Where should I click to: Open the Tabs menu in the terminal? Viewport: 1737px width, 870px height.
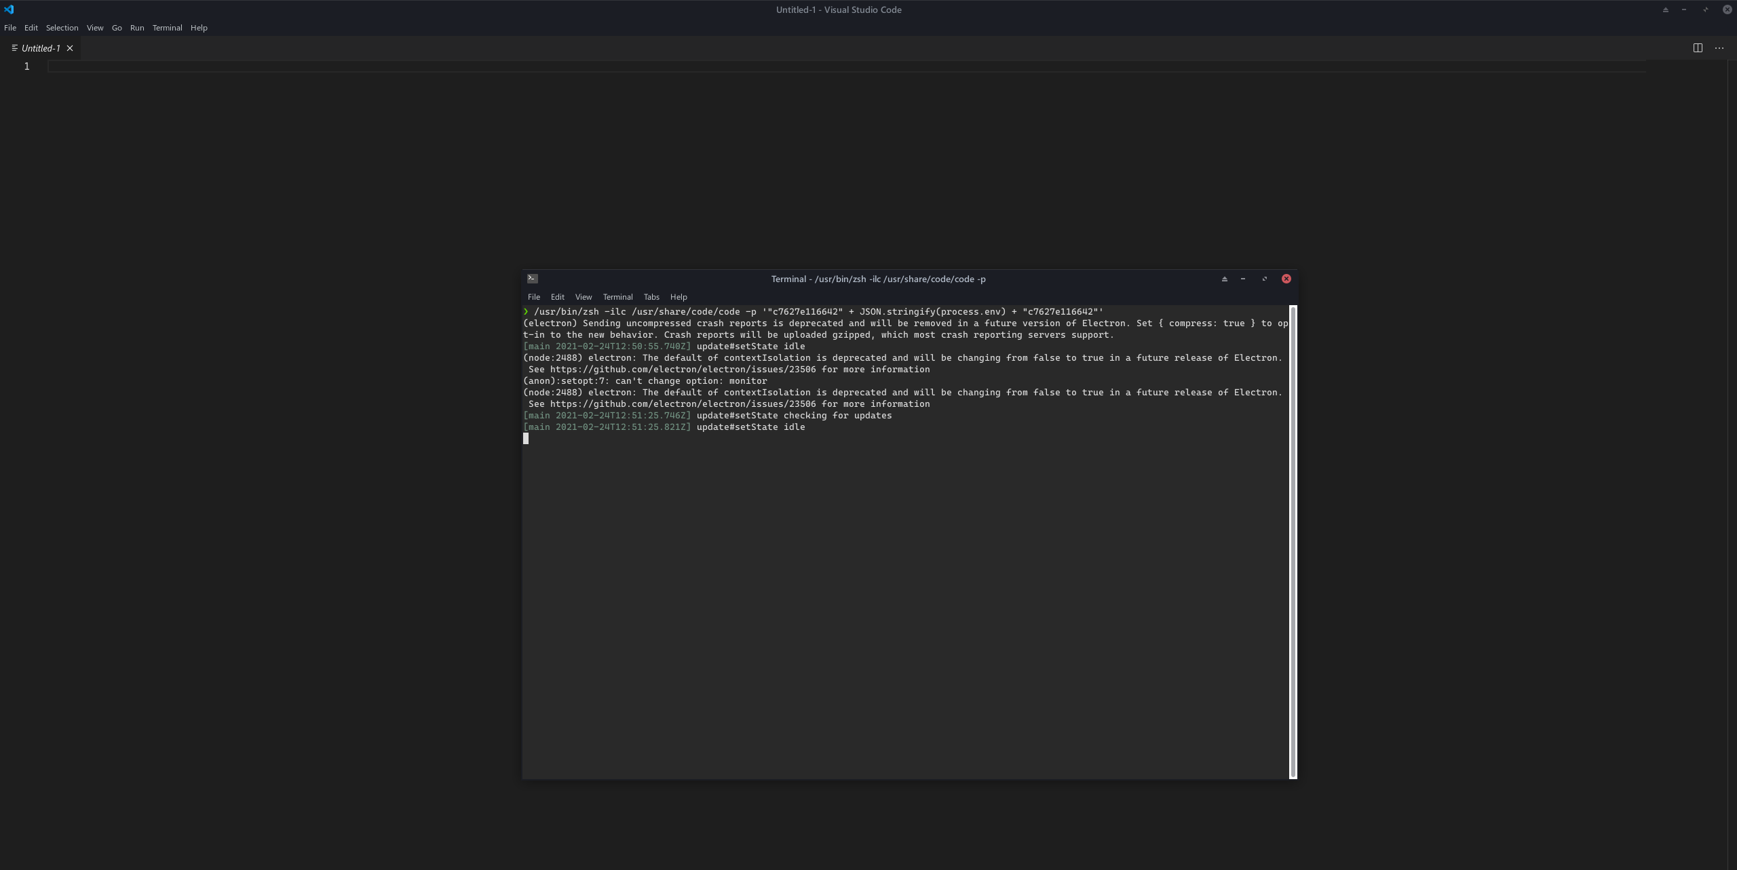pos(650,297)
